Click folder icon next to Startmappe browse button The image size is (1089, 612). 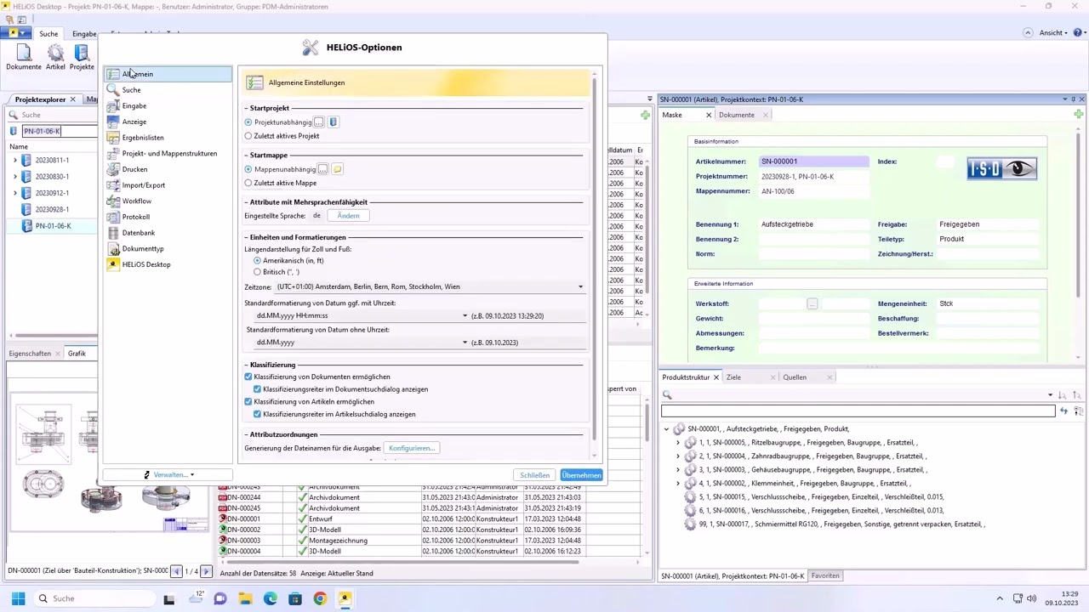(337, 169)
